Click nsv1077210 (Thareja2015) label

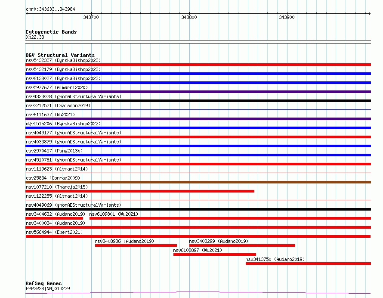[57, 187]
